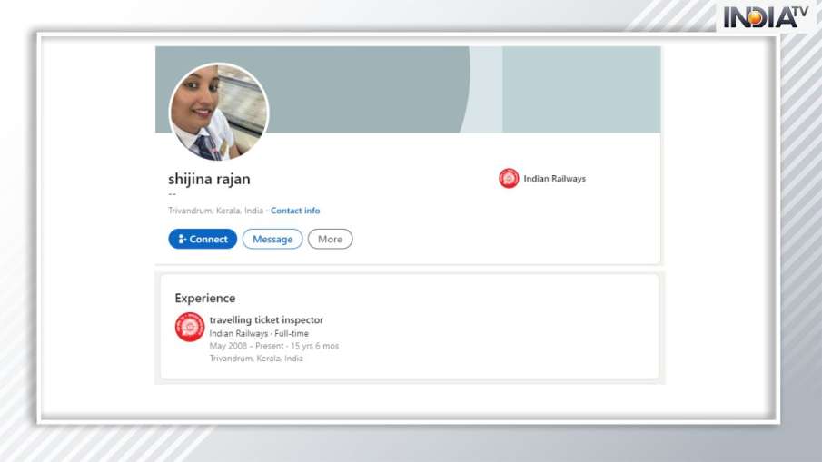Select the travelling ticket inspector job title
The width and height of the screenshot is (822, 462).
pos(266,319)
